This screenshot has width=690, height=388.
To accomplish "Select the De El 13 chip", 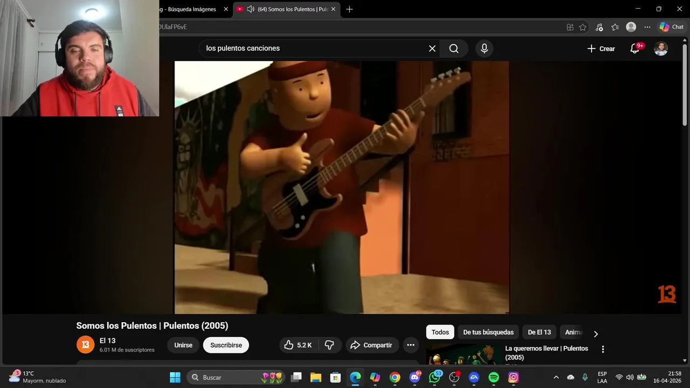I will tap(539, 332).
